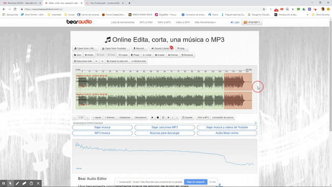Toggle loop playback button
Screen dimensions: 332x187
point(163,118)
